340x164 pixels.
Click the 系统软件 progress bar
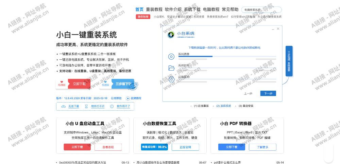click(x=227, y=68)
